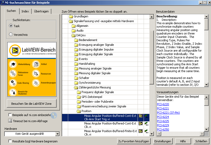Click example tree scroll down arrow
The image size is (211, 145).
(152, 134)
